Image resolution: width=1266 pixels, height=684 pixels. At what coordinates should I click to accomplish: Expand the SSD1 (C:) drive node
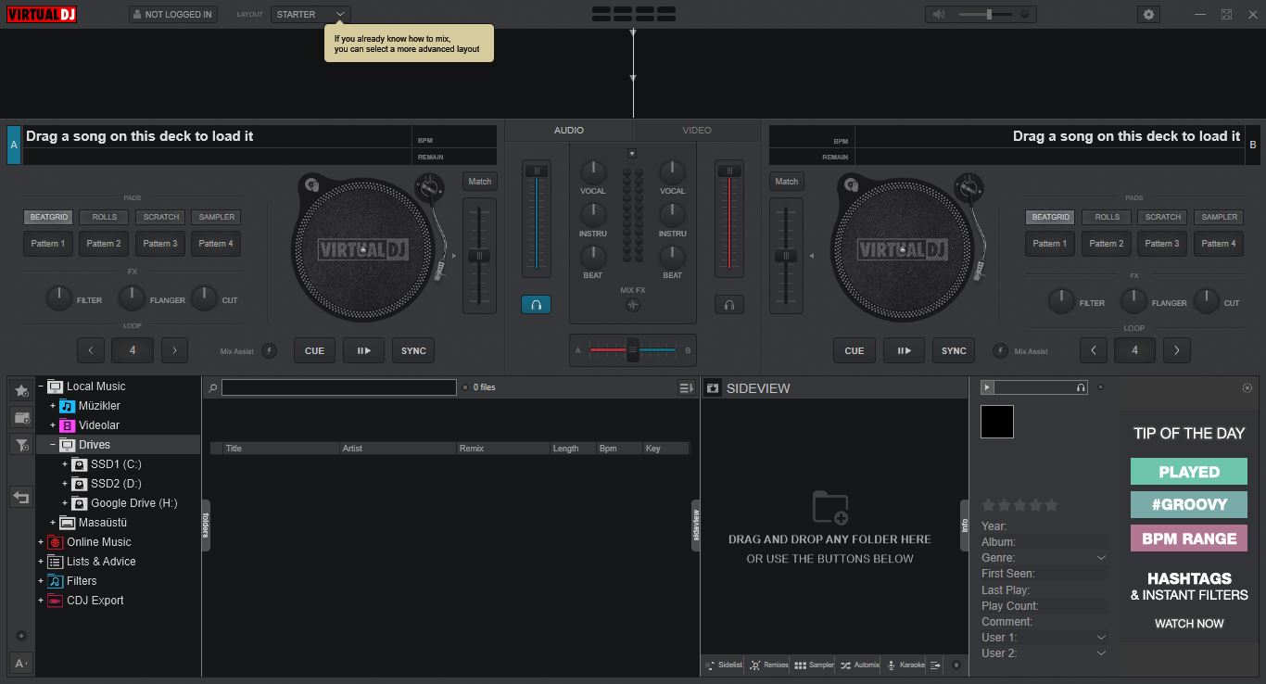(x=65, y=464)
